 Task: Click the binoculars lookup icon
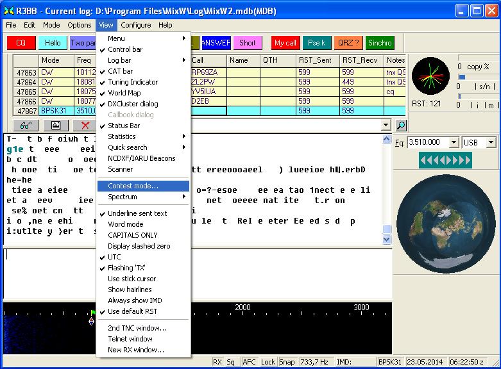pos(25,126)
